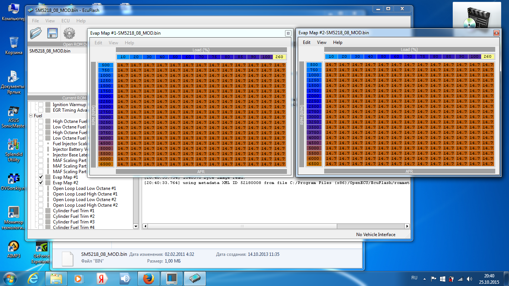The height and width of the screenshot is (286, 509).
Task: Click the Save ROM floppy disk icon
Action: pos(53,34)
